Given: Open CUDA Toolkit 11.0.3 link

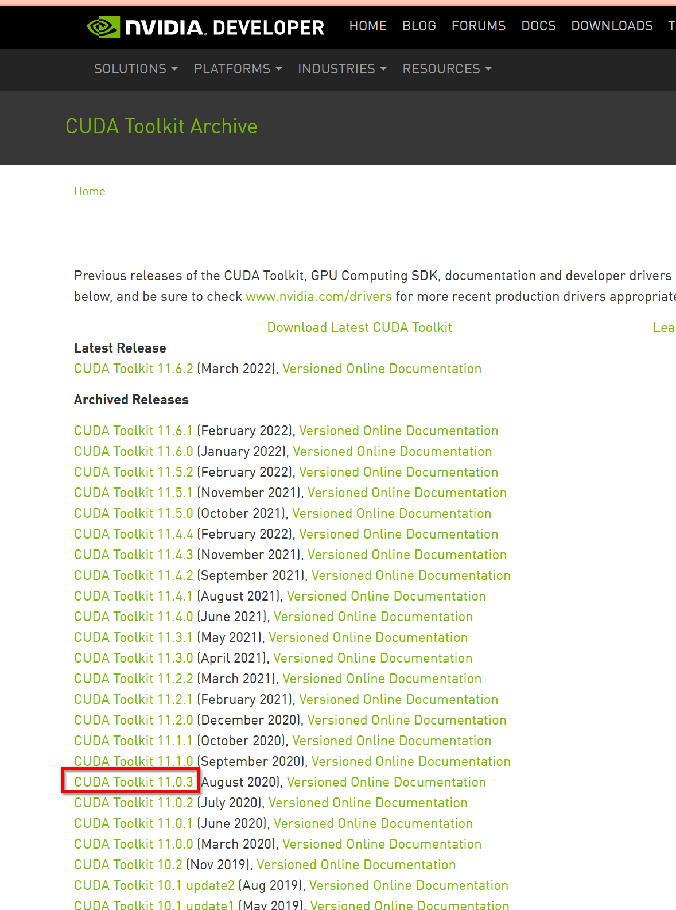Looking at the screenshot, I should (134, 782).
